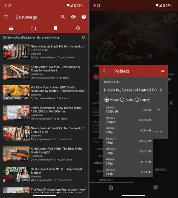Refresh the channel feed update icon
Viewport: 178px width, 198px height.
point(84,37)
